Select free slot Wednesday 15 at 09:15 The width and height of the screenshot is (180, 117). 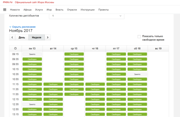[x=74, y=54]
